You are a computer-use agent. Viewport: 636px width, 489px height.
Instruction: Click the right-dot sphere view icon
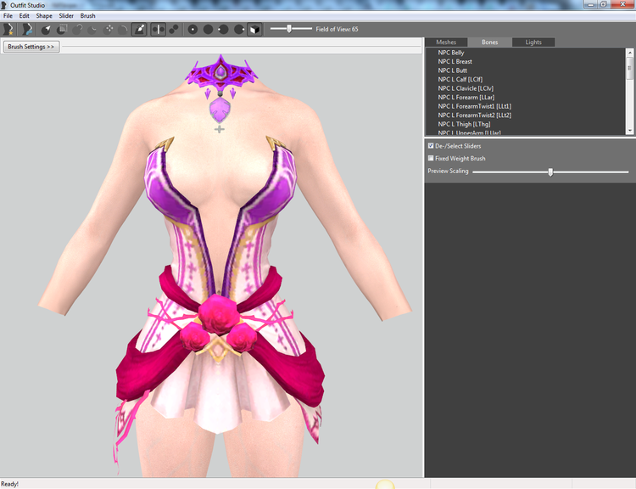[239, 29]
